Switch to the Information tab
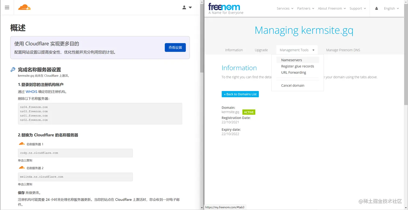The width and height of the screenshot is (408, 210). coord(234,50)
